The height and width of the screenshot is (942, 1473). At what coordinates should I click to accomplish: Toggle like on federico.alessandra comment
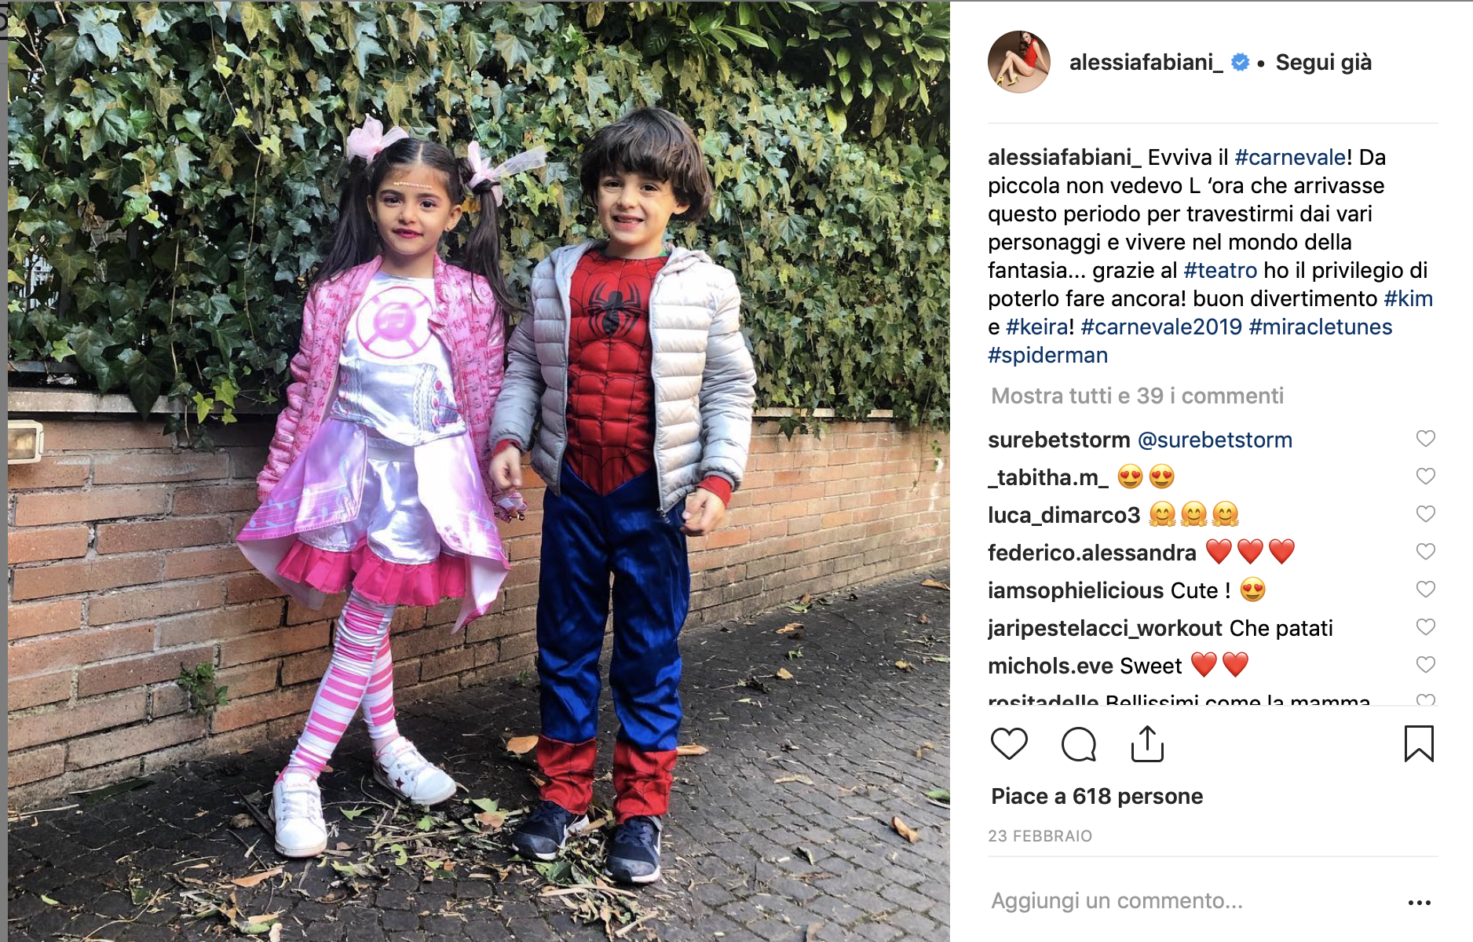tap(1425, 552)
